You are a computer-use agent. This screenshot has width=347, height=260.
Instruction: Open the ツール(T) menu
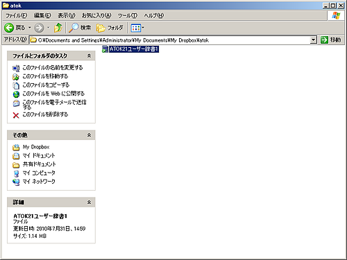[128, 15]
